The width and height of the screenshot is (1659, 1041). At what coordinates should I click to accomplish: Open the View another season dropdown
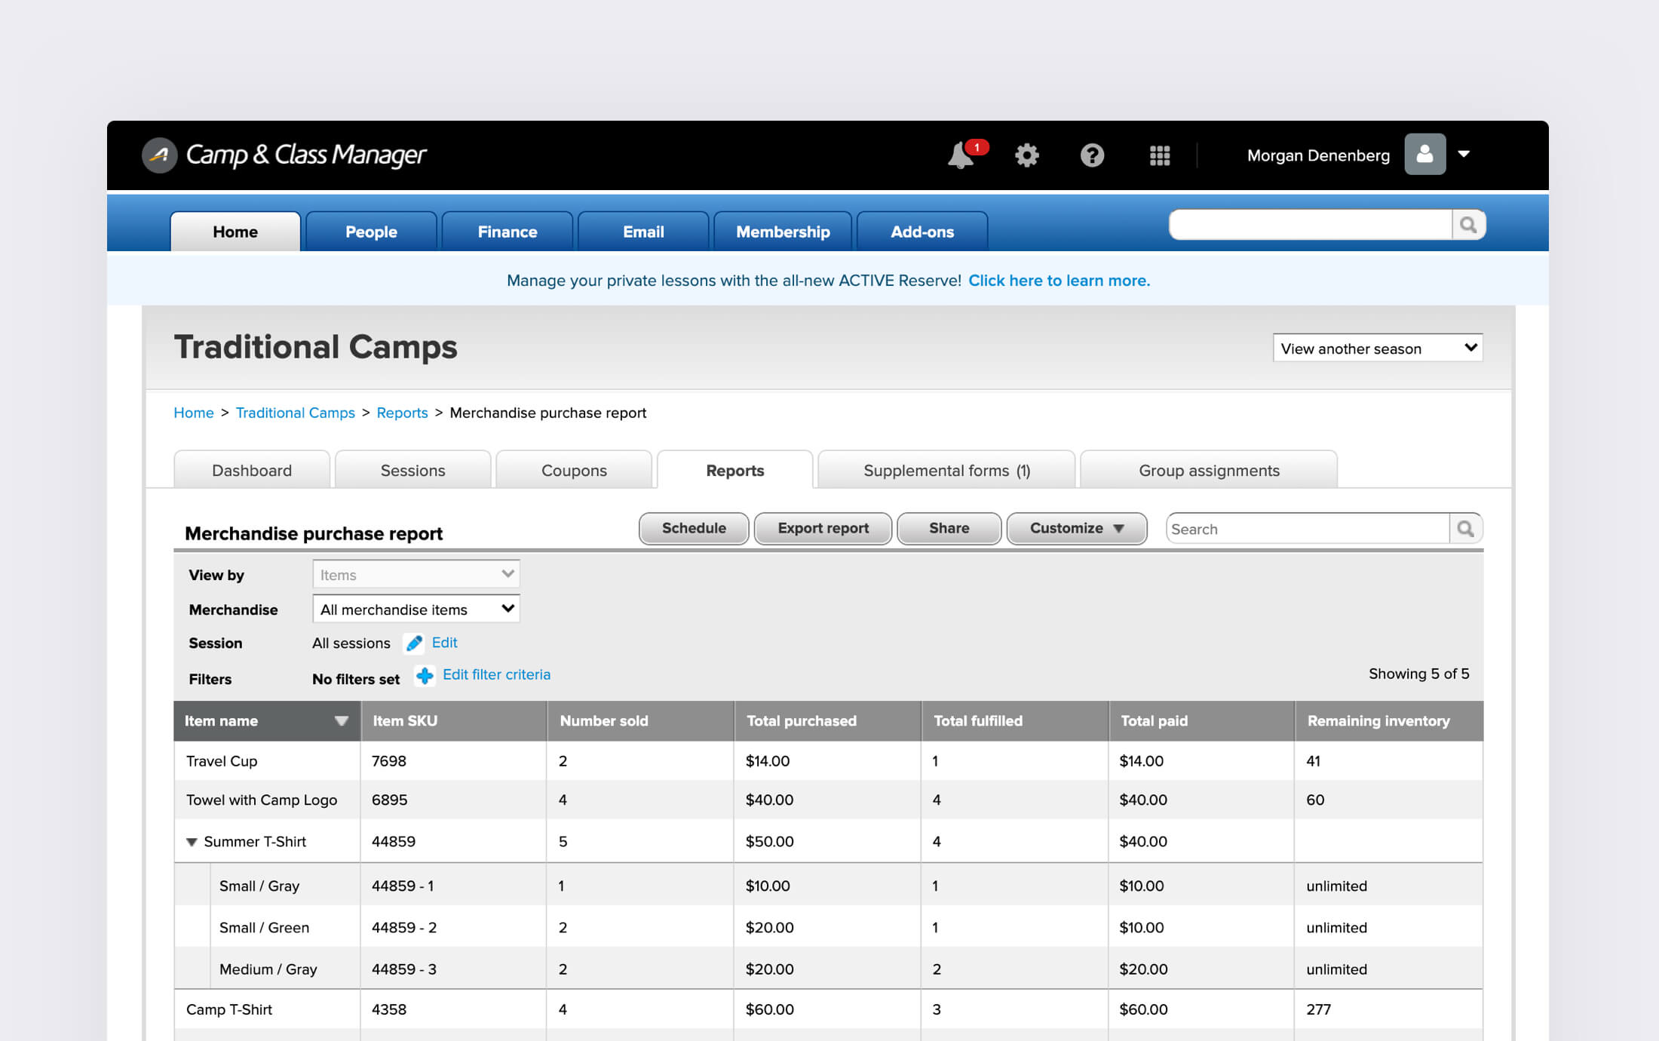tap(1377, 348)
